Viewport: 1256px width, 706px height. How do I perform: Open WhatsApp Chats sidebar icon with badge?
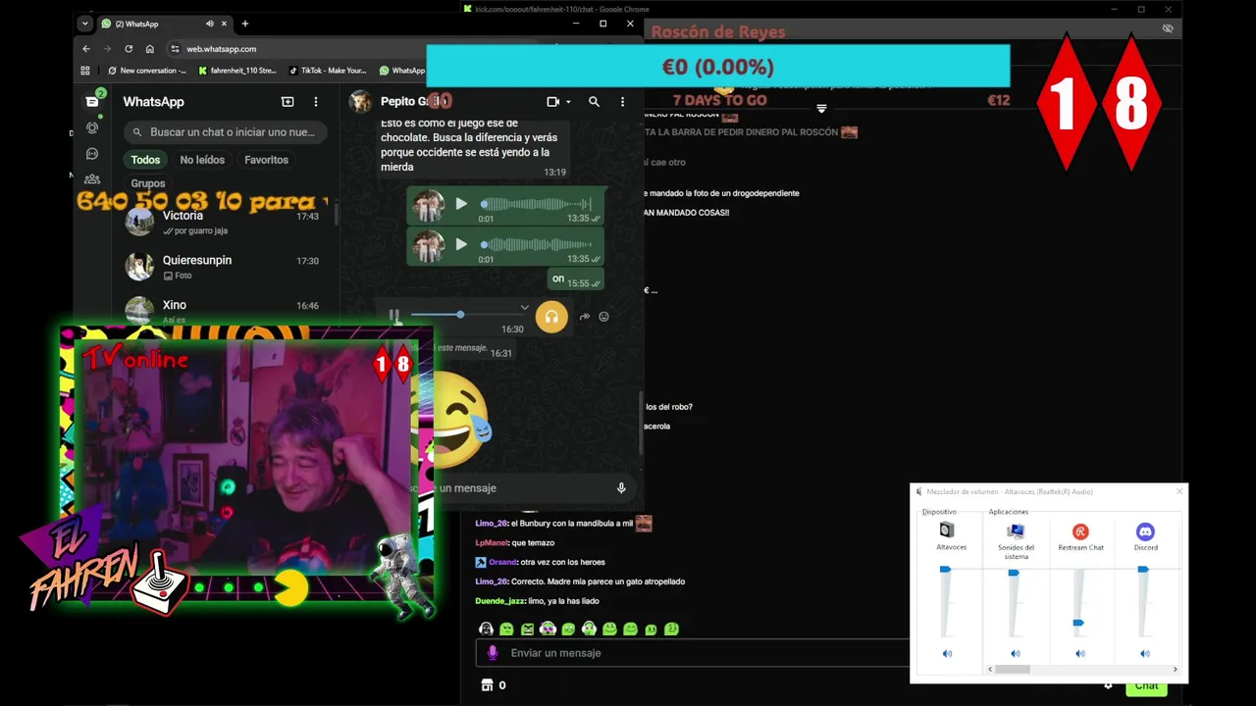(92, 101)
